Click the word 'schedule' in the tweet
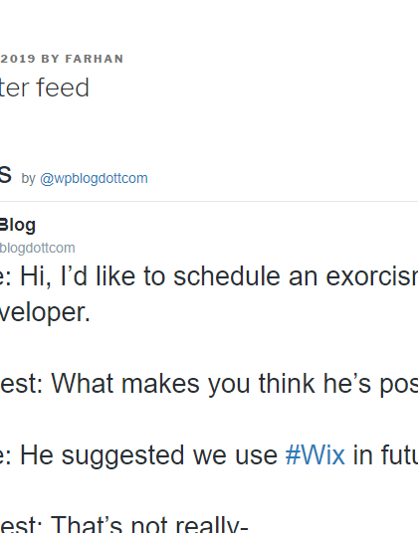The height and width of the screenshot is (533, 418). tap(227, 276)
